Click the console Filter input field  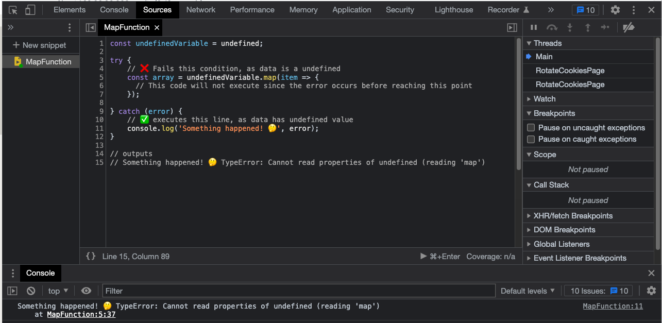click(x=299, y=291)
